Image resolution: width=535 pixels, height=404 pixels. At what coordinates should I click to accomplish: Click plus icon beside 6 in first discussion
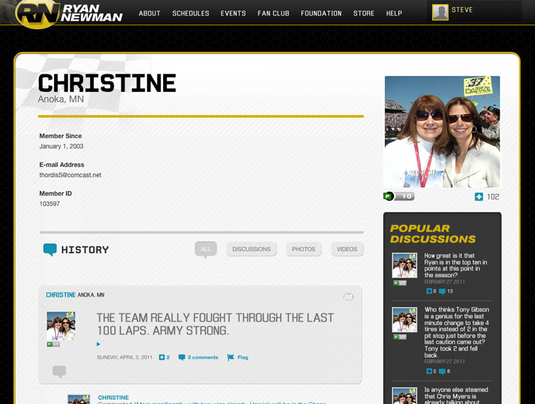429,291
